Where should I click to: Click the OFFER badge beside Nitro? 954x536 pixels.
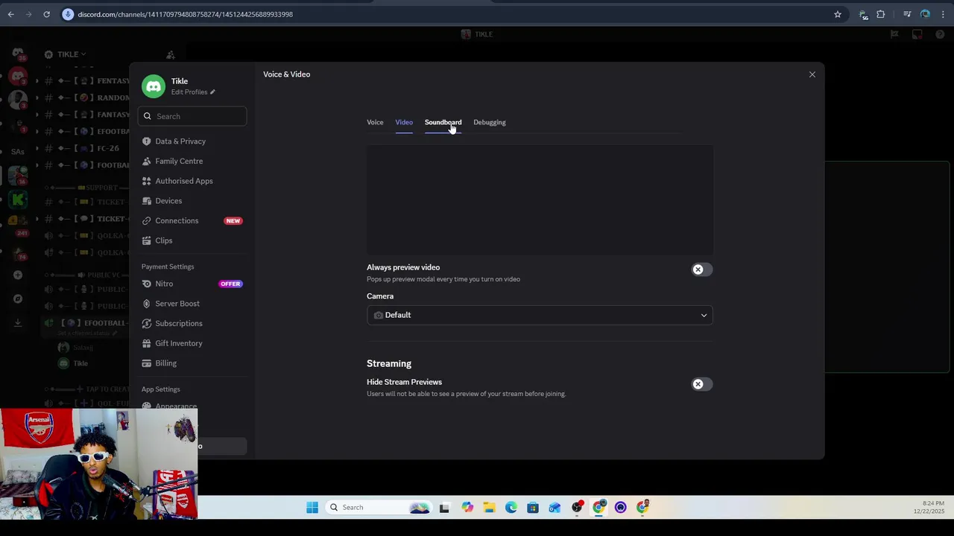tap(230, 284)
